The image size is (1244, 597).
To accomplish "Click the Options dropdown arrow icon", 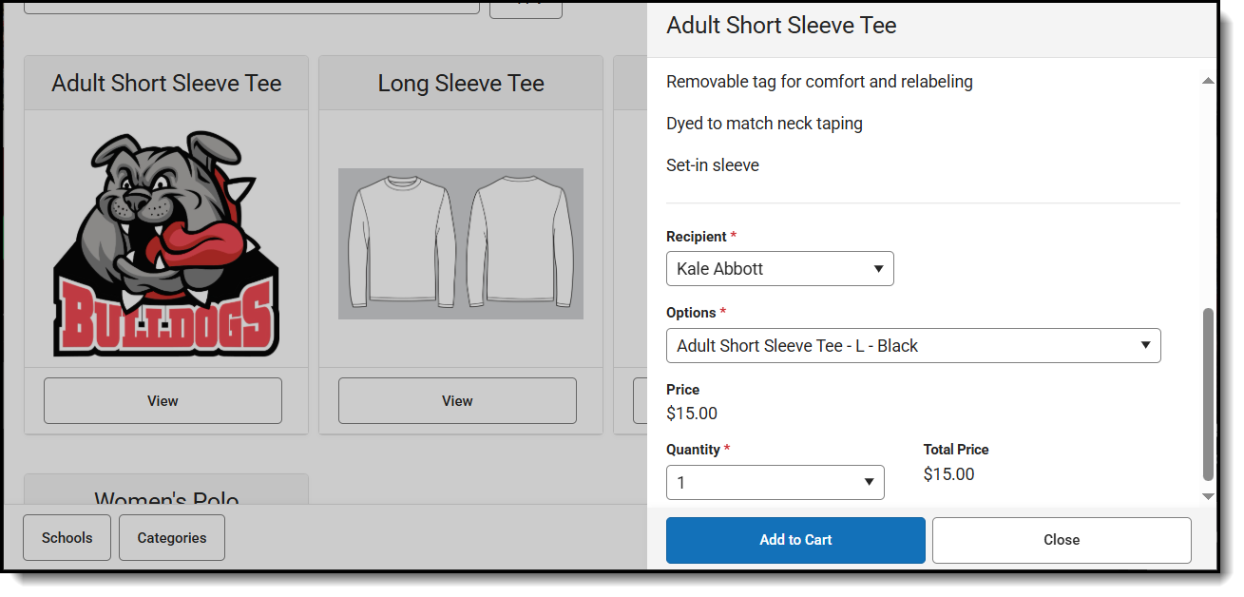I will [1145, 346].
